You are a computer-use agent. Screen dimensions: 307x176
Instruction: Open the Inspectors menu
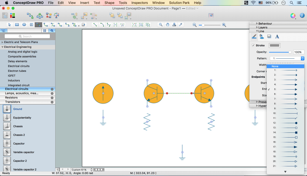click(140, 3)
